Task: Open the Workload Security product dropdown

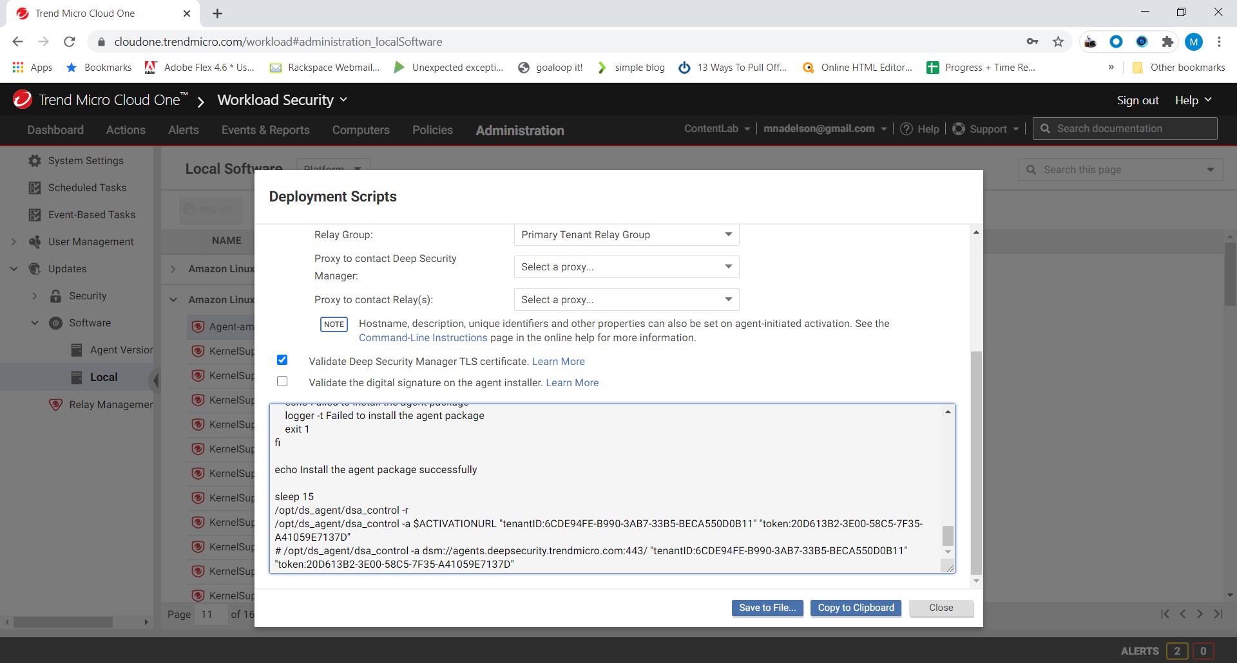Action: [x=282, y=100]
